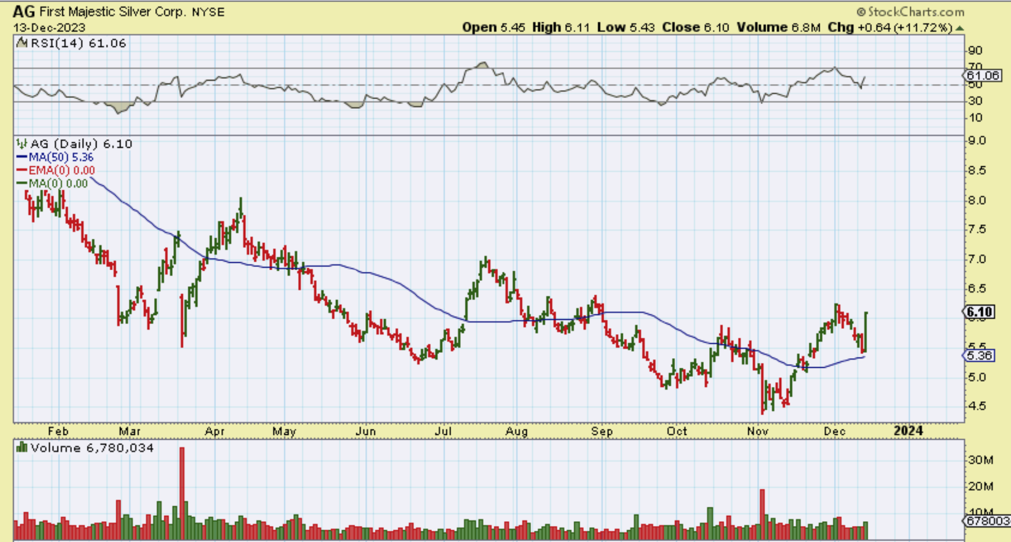Viewport: 1011px width, 542px height.
Task: Click the blue MA(50) legend line
Action: pyautogui.click(x=21, y=157)
